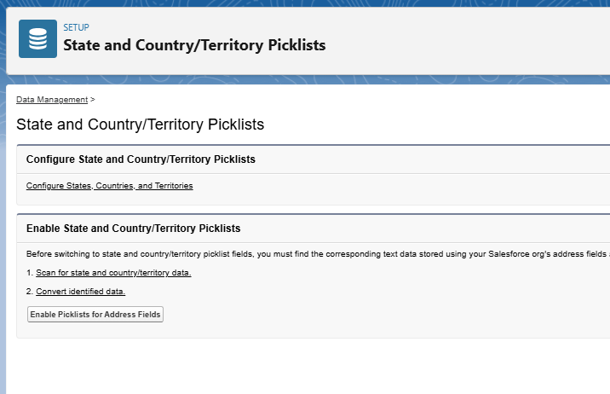
Task: Click the gray Setup header bar background
Action: point(467,41)
